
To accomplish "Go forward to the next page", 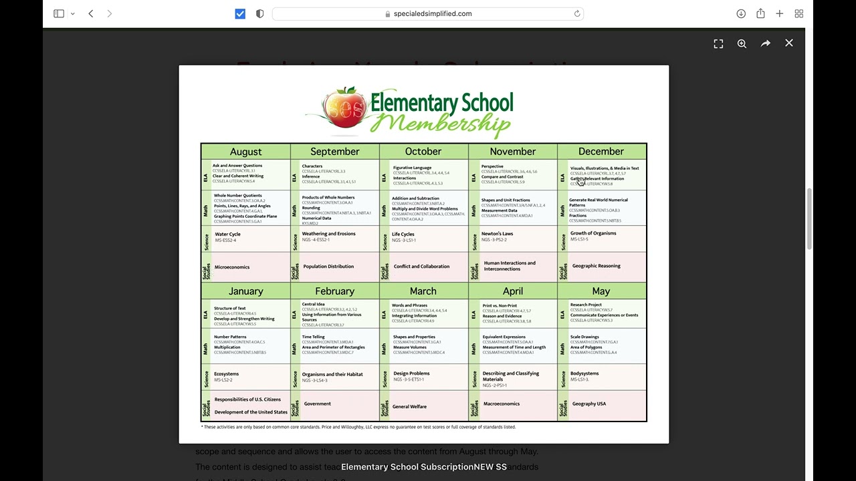I will click(x=110, y=13).
